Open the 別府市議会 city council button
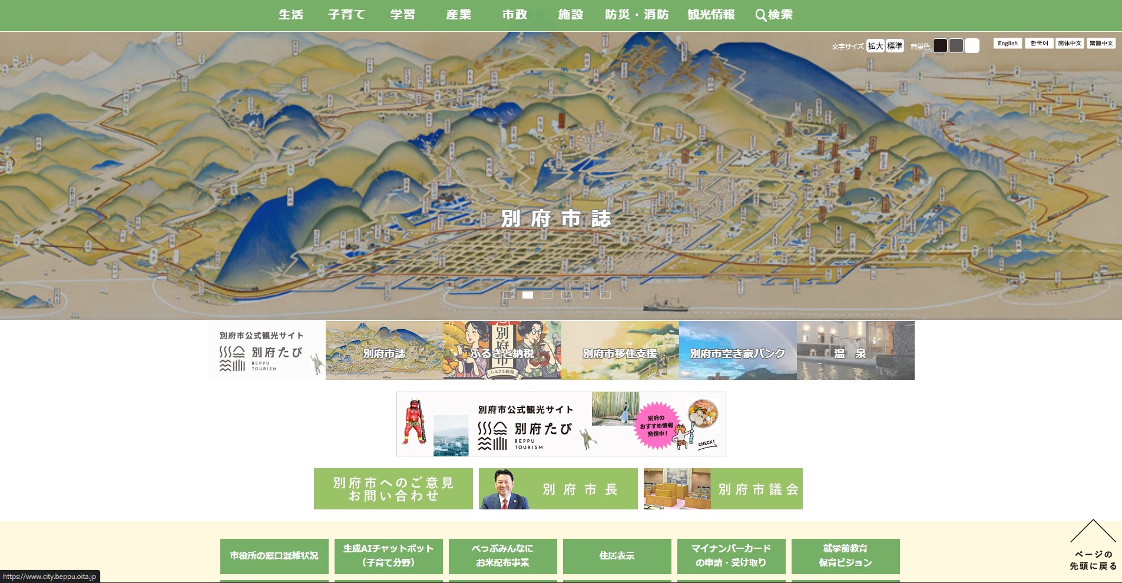The image size is (1122, 583). [723, 489]
